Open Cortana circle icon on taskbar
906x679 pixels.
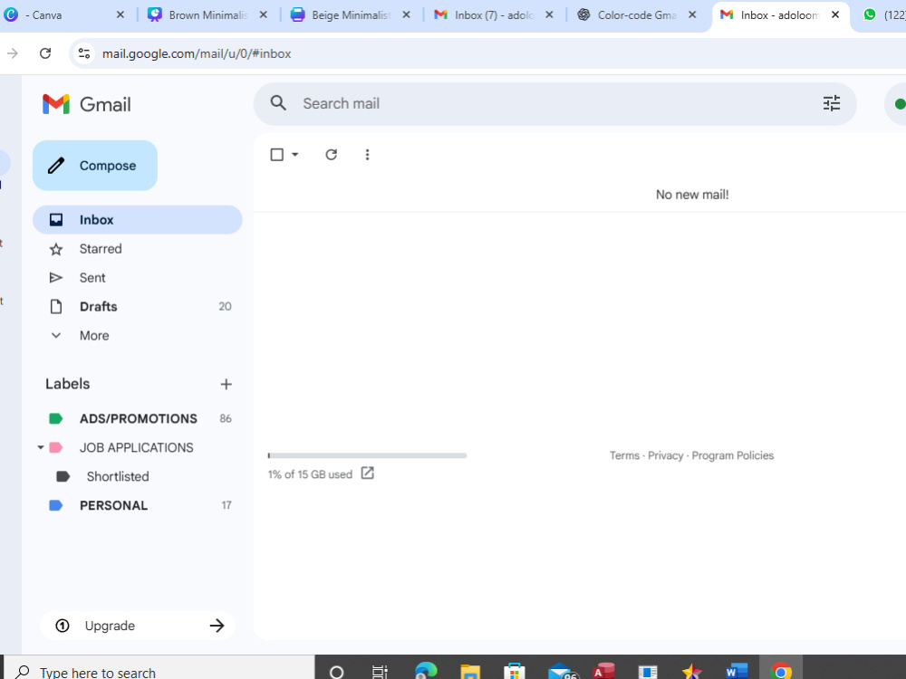coord(336,672)
